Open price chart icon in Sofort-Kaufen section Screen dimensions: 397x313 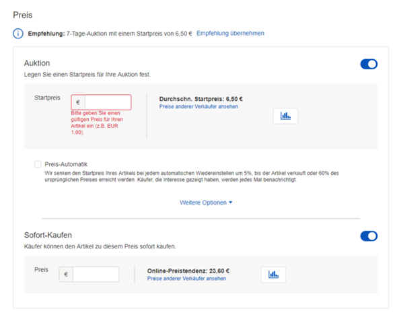273,275
